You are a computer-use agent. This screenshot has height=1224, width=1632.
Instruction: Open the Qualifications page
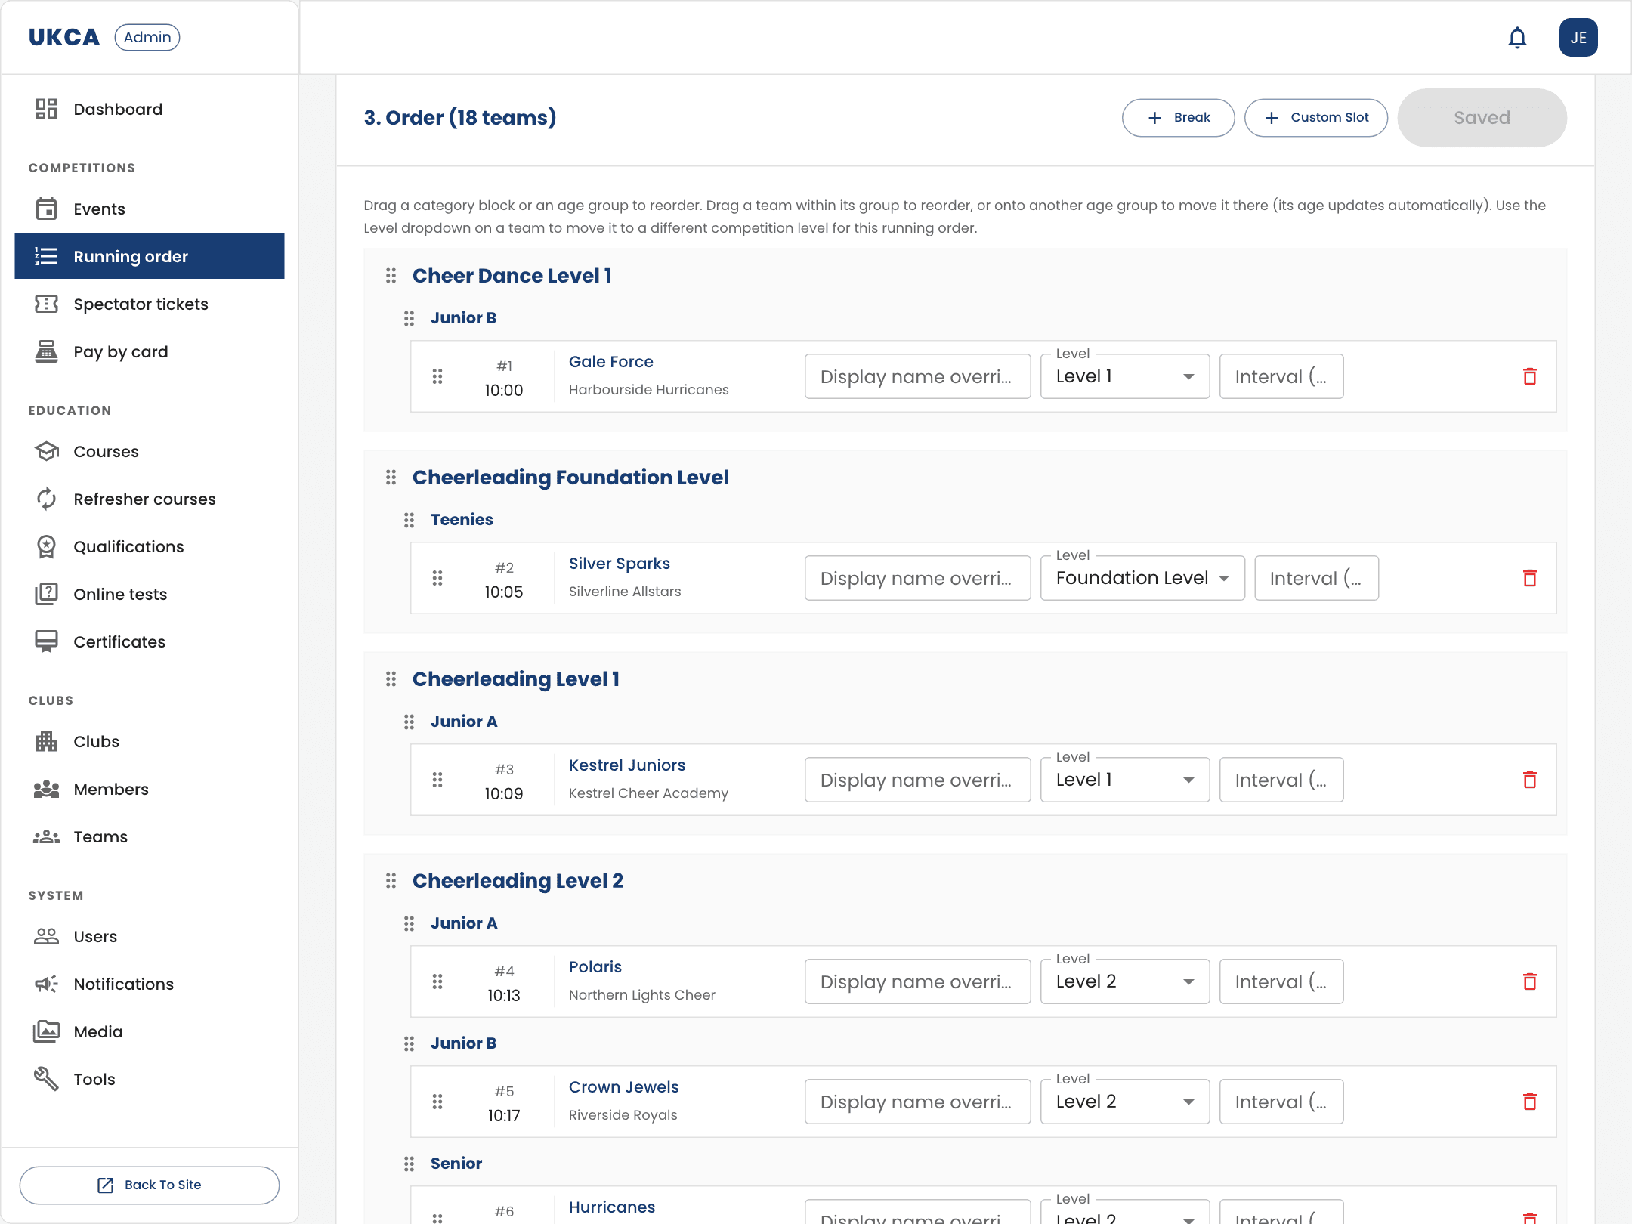point(150,547)
